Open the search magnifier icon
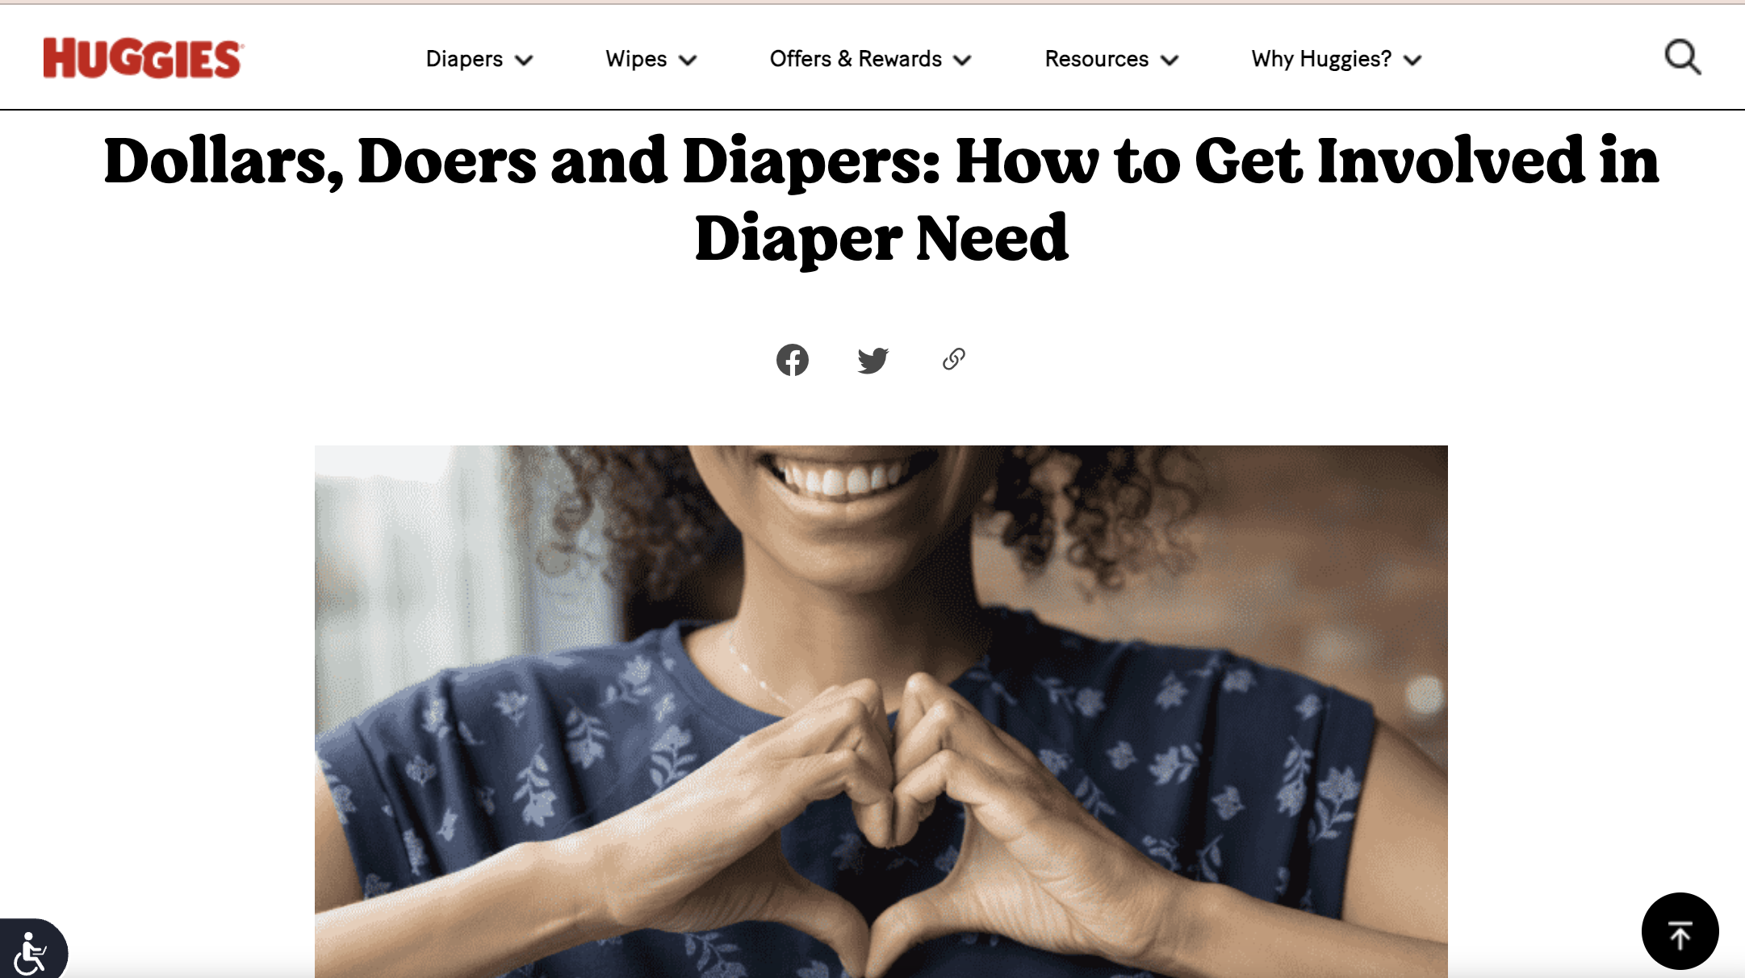Screen dimensions: 1745x978 click(1683, 57)
